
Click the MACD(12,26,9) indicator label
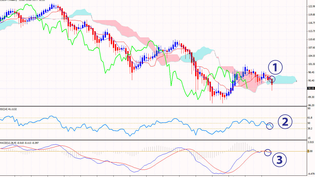click(x=19, y=143)
